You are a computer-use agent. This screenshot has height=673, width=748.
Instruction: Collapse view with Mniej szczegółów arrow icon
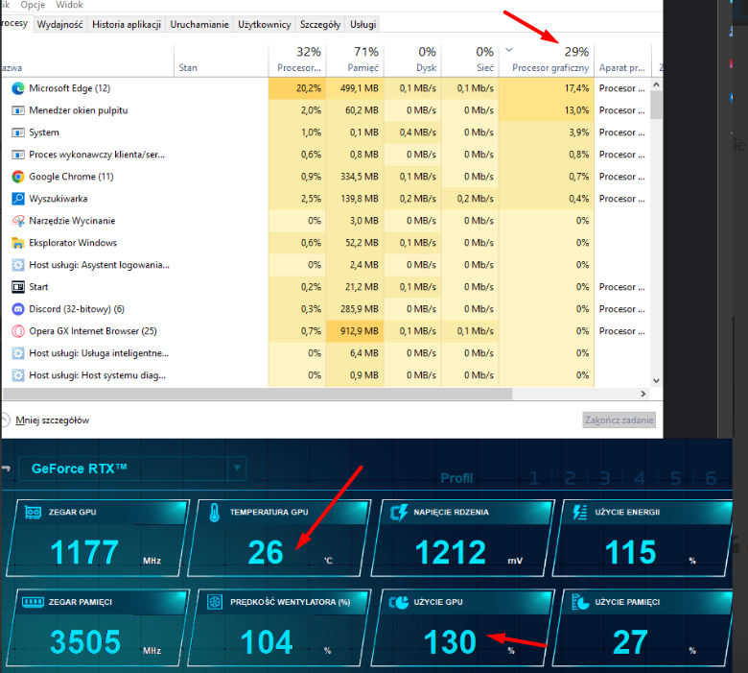click(x=5, y=421)
